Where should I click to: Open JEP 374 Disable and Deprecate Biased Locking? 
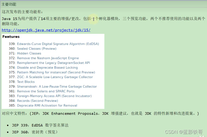pos(47,67)
